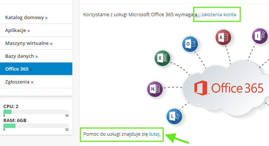
Task: Open the Katalog domowy menu item
Action: pyautogui.click(x=36, y=17)
